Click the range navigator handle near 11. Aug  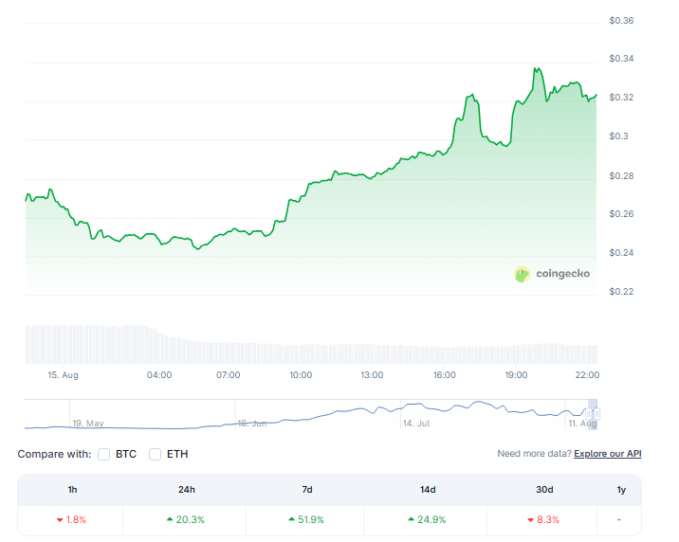point(594,413)
